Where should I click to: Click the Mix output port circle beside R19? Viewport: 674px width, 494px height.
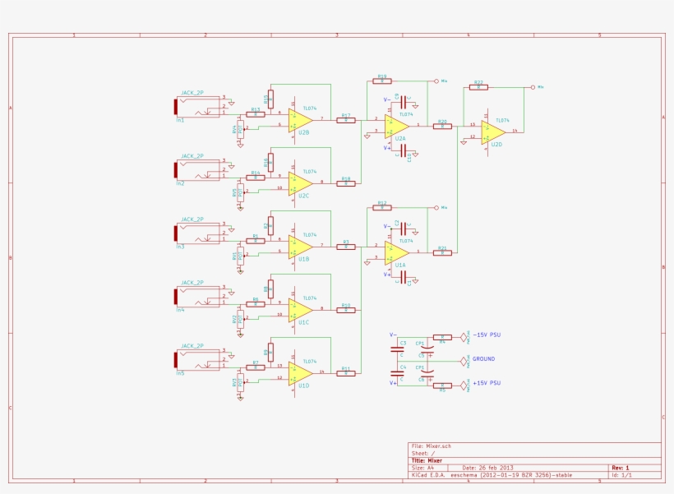pyautogui.click(x=436, y=81)
